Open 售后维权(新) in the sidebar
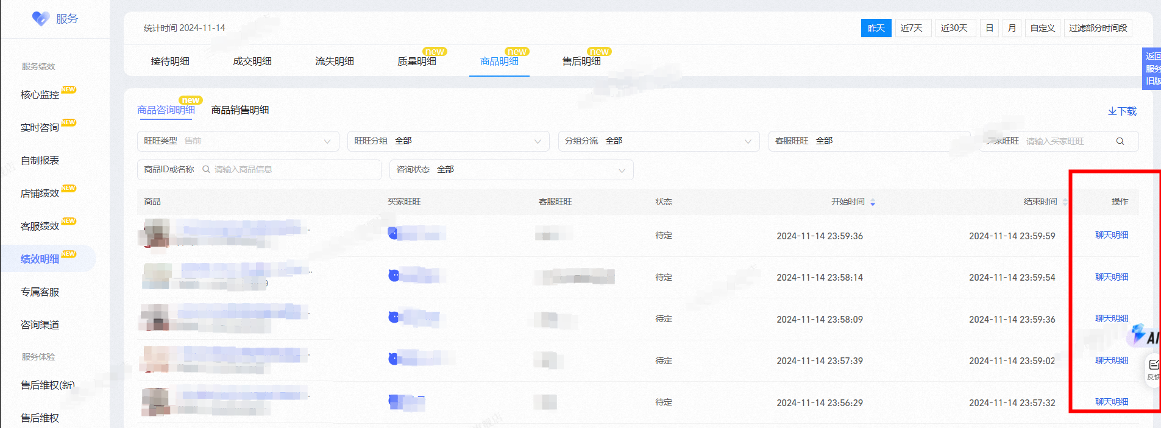This screenshot has height=428, width=1161. pyautogui.click(x=48, y=385)
